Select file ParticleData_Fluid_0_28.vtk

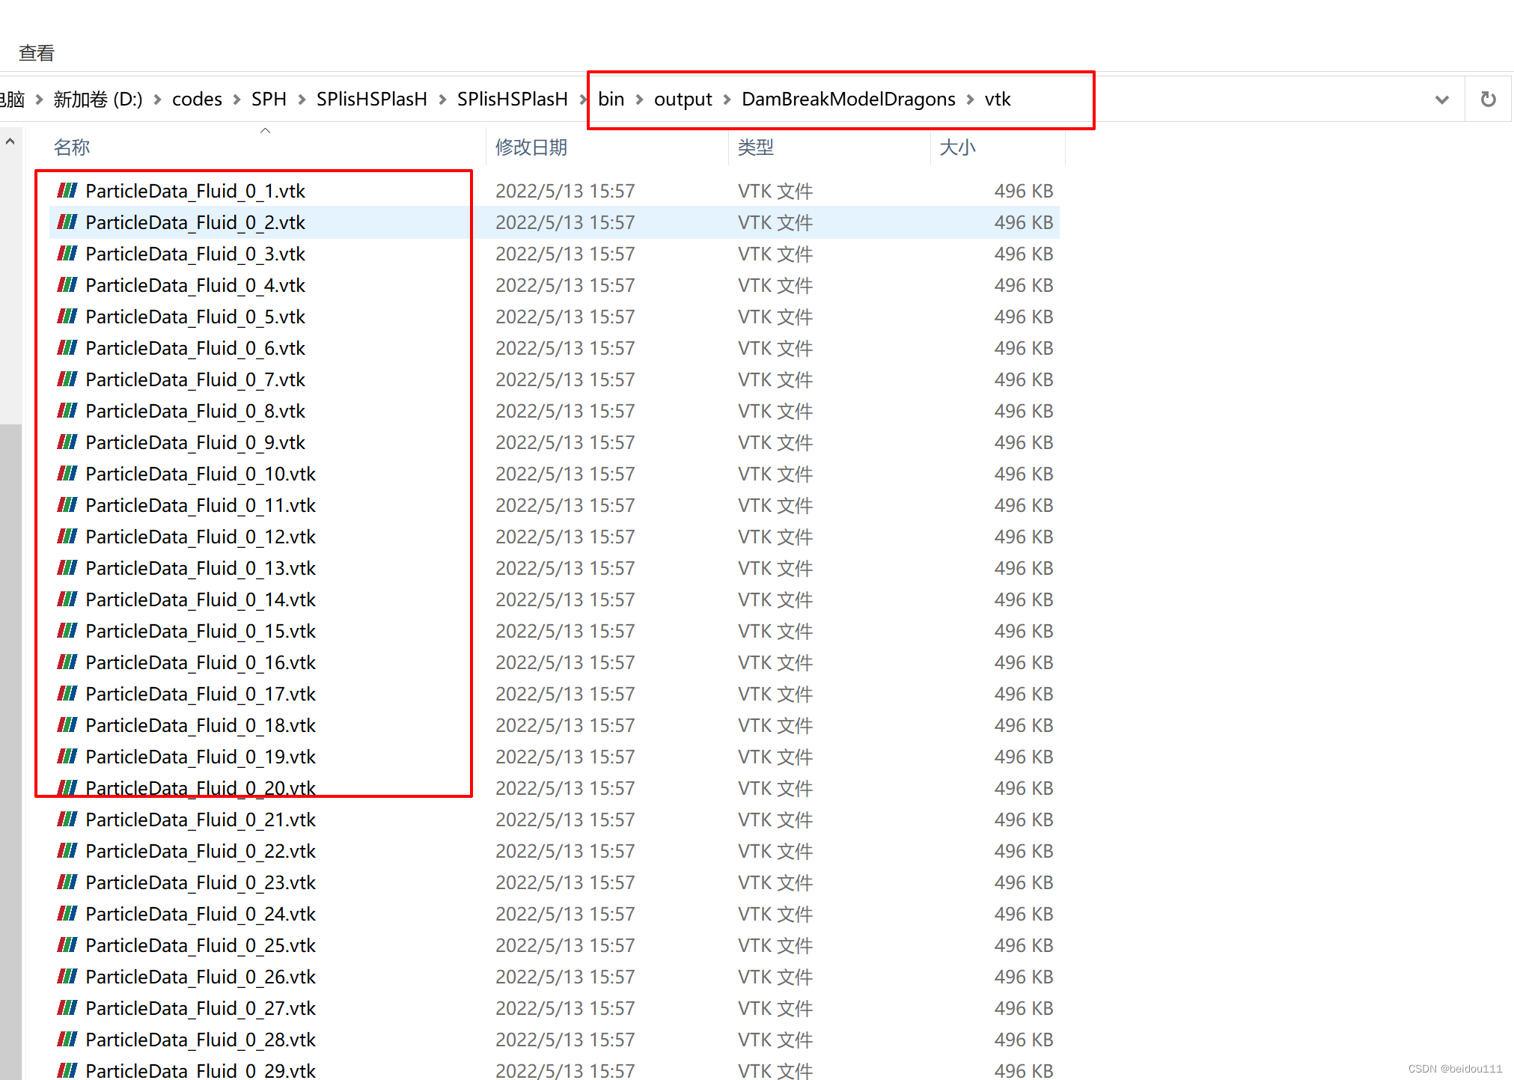(201, 1040)
